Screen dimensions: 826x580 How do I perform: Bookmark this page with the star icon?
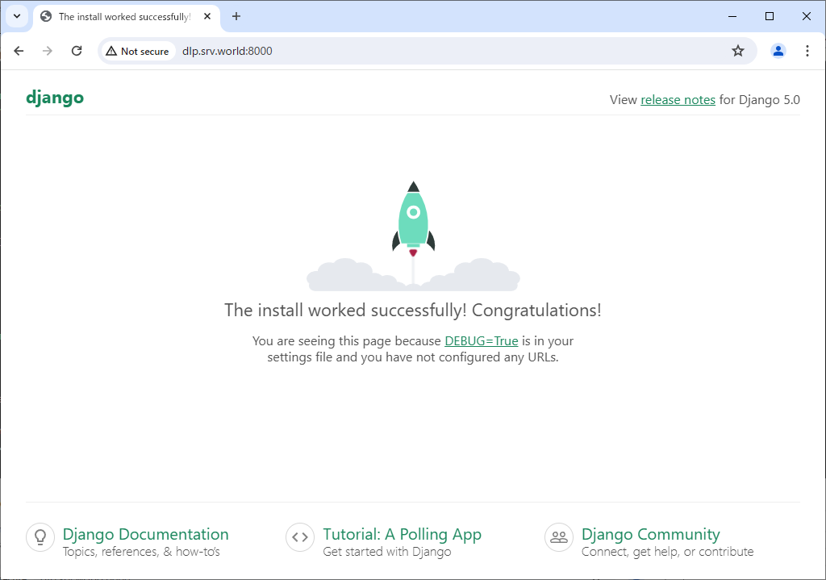[738, 51]
